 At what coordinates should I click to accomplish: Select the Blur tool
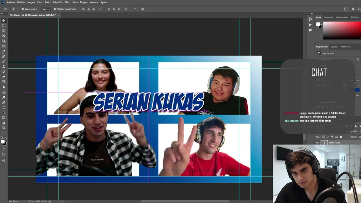point(4,87)
